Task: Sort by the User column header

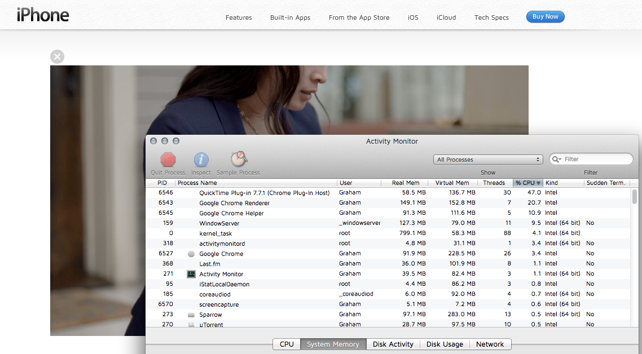Action: pyautogui.click(x=359, y=183)
